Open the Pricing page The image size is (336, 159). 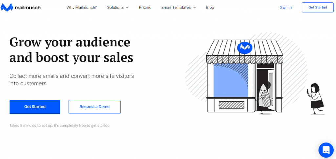[x=145, y=7]
